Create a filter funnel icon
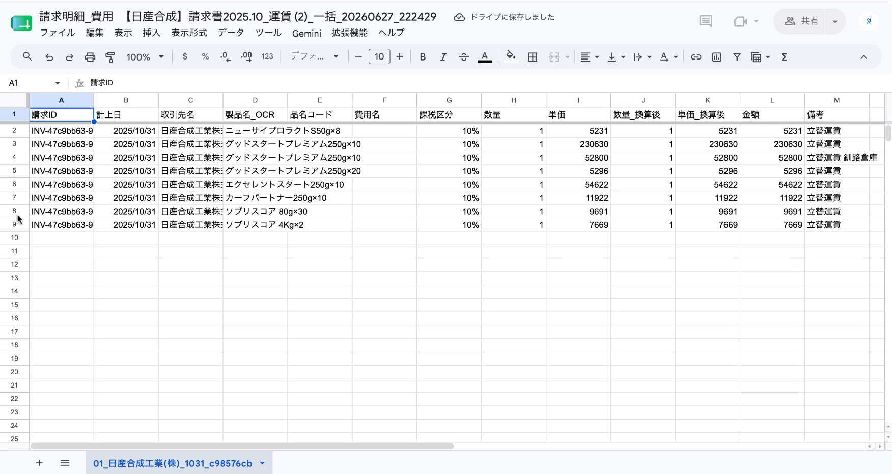The image size is (892, 474). pos(737,57)
